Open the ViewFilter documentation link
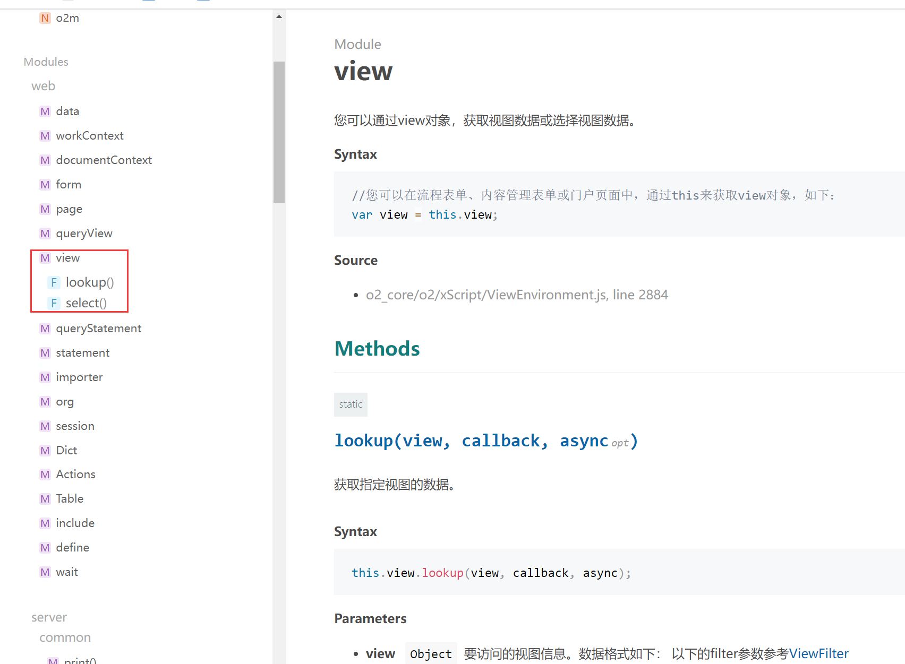The height and width of the screenshot is (664, 905). point(819,653)
